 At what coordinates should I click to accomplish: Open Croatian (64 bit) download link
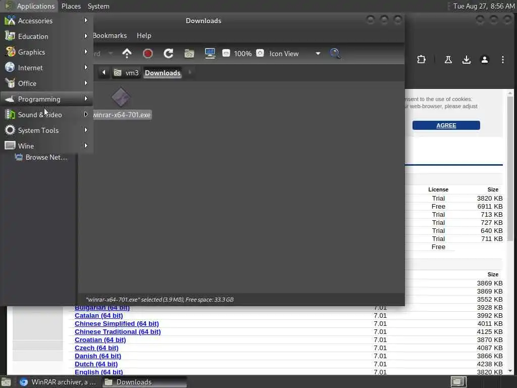click(x=100, y=340)
